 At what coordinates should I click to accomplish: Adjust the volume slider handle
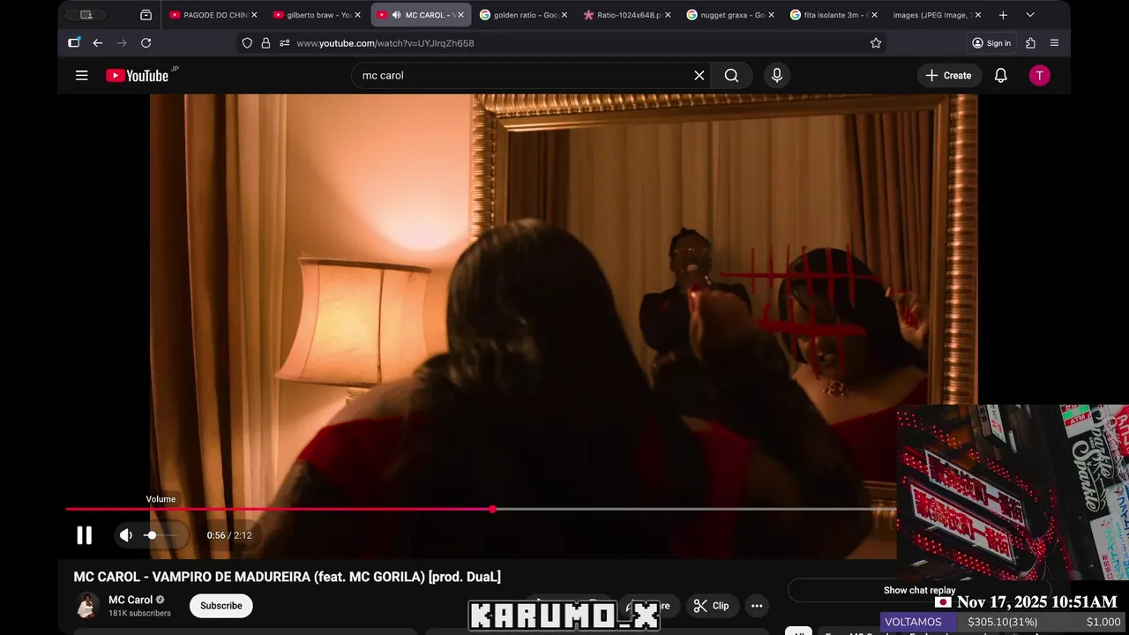[x=152, y=535]
